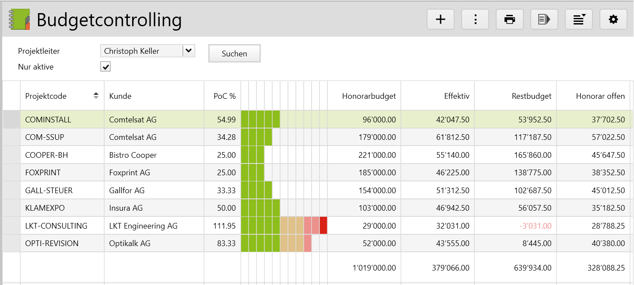The width and height of the screenshot is (634, 285).
Task: Click the LKT-CONSULTING red progress bar
Action: pyautogui.click(x=323, y=226)
